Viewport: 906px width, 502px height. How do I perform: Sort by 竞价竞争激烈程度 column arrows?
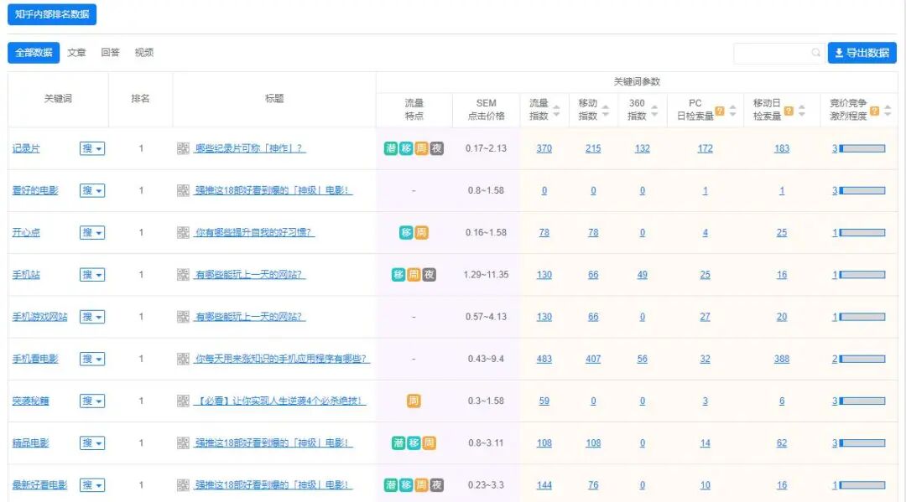pyautogui.click(x=888, y=111)
